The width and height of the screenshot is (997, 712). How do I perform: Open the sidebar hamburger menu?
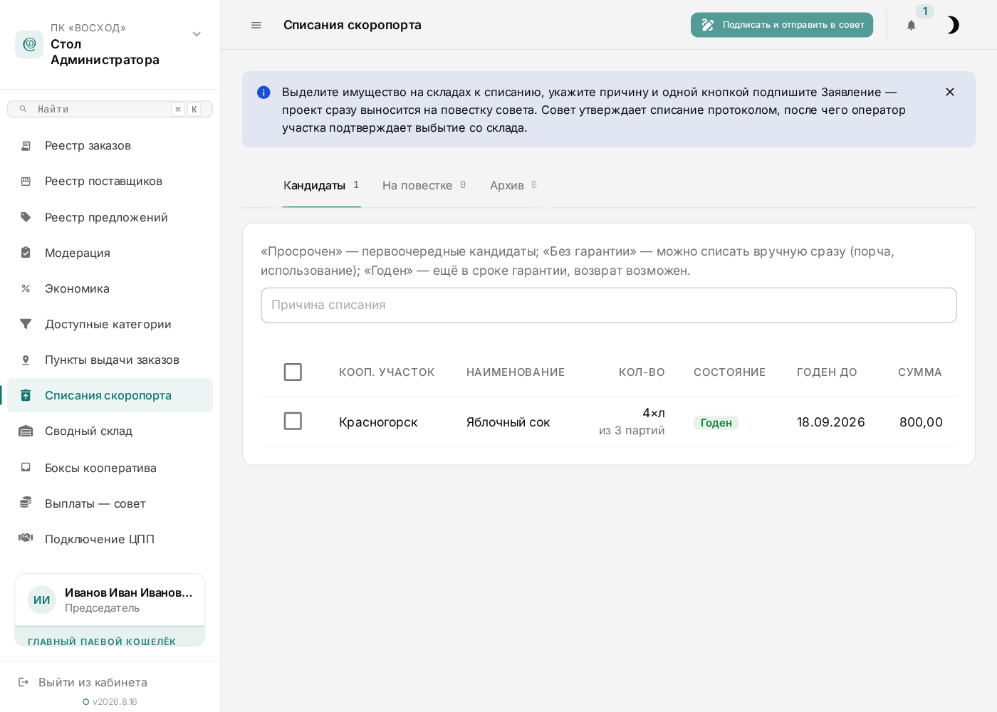pyautogui.click(x=256, y=25)
